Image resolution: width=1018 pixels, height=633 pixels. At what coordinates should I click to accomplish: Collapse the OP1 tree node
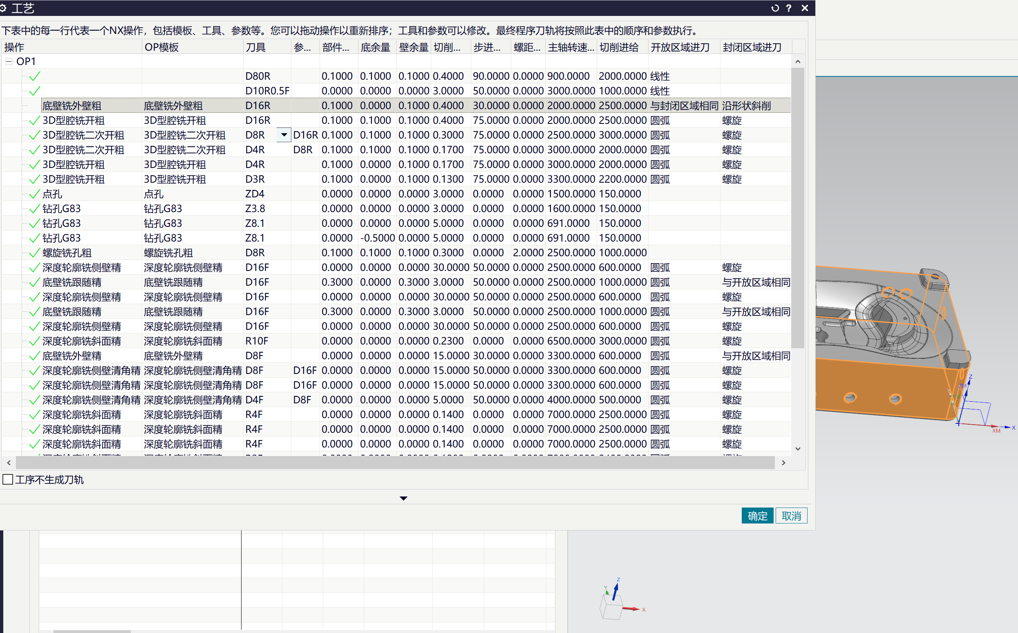pos(8,62)
